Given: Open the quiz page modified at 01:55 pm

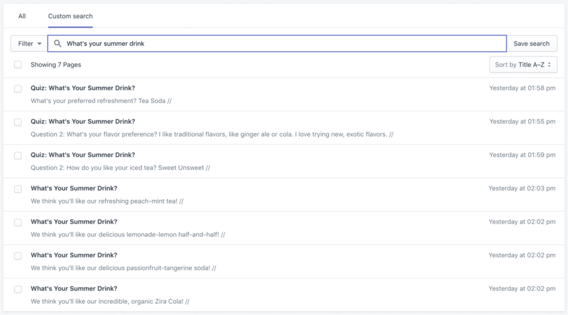Looking at the screenshot, I should tap(83, 121).
